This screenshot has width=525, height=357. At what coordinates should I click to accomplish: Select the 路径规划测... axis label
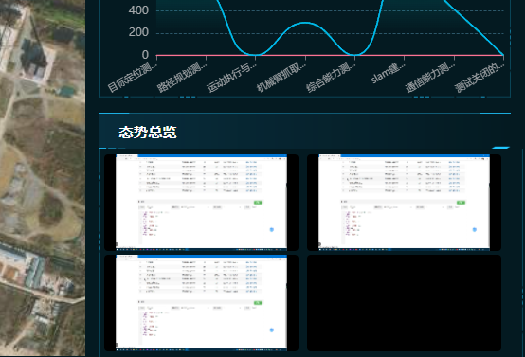click(182, 77)
